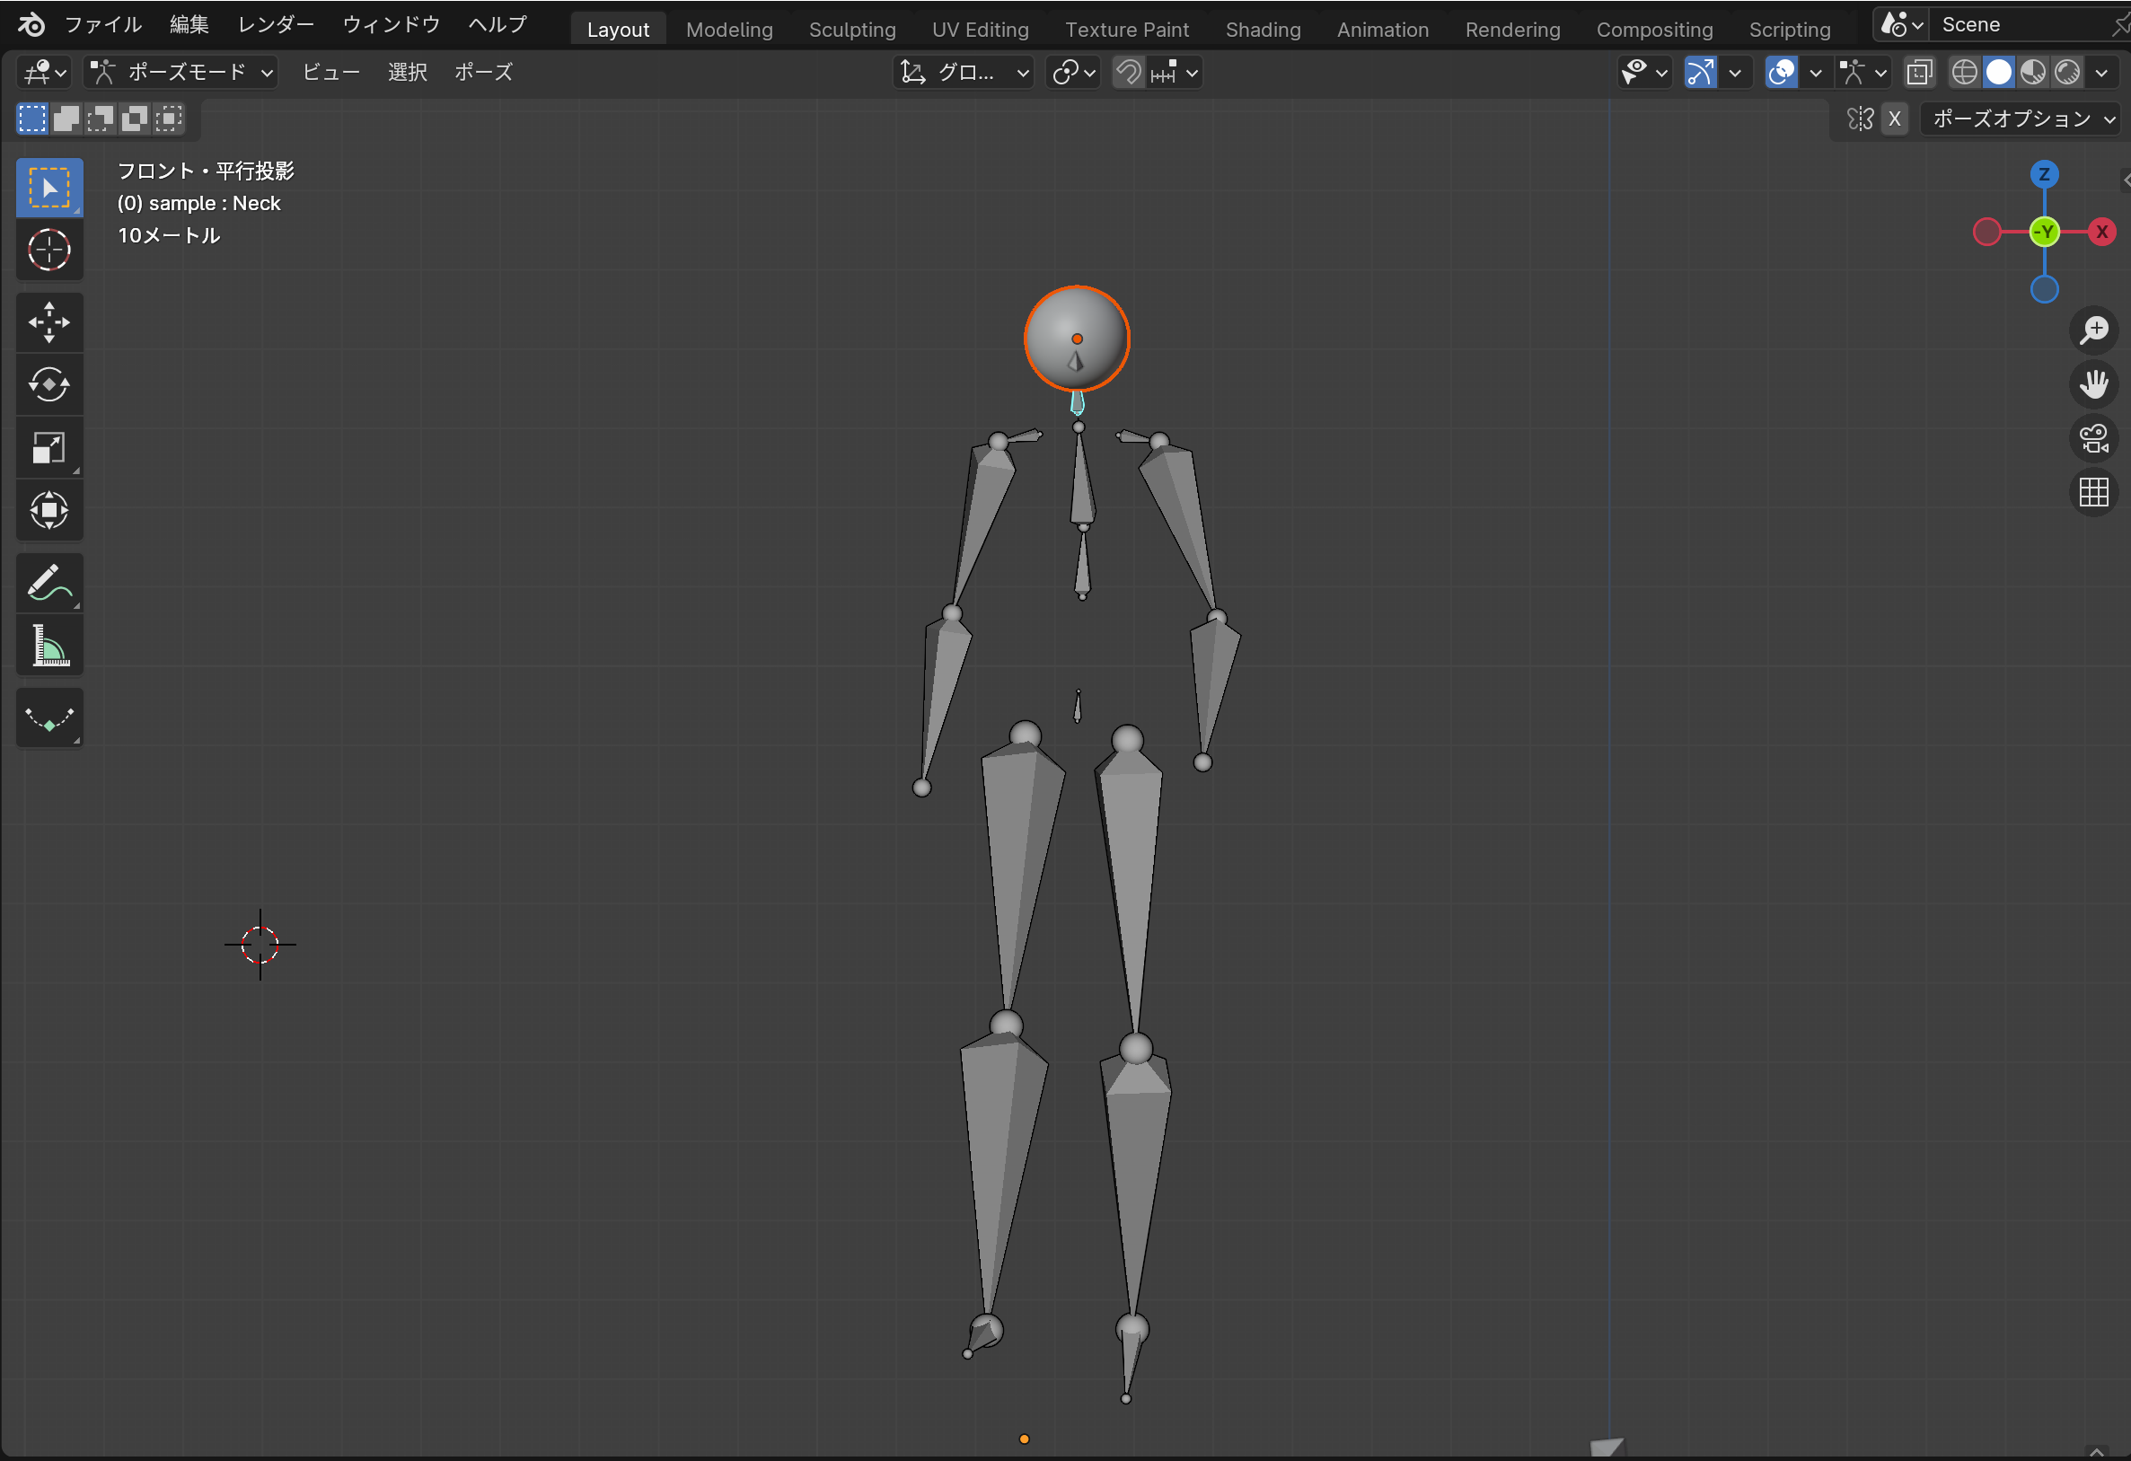Expand shading options dropdown arrow
Screen dimensions: 2131x1461
(2100, 73)
